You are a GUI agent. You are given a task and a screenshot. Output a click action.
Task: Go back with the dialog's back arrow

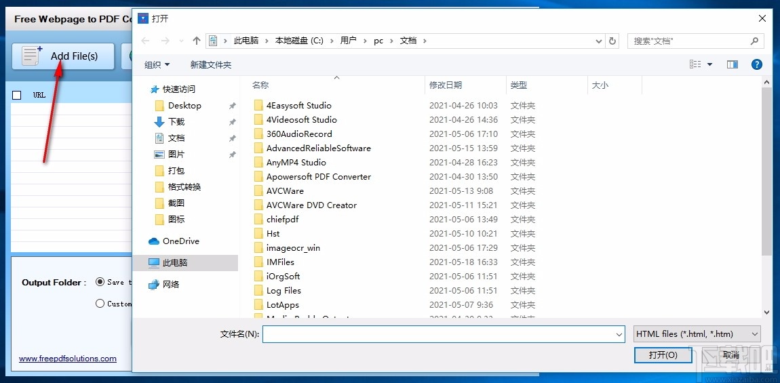tap(145, 41)
